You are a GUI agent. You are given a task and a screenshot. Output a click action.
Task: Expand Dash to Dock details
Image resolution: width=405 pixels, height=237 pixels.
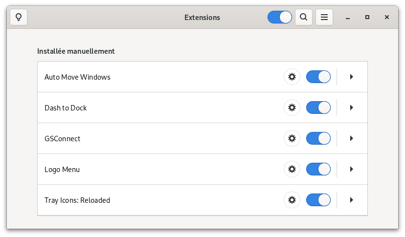[351, 108]
